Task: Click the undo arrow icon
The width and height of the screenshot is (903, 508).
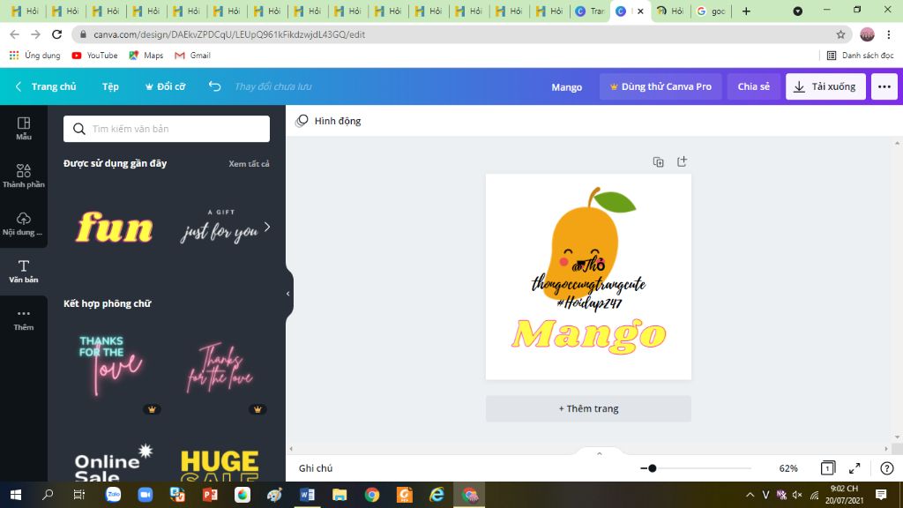Action: click(215, 86)
